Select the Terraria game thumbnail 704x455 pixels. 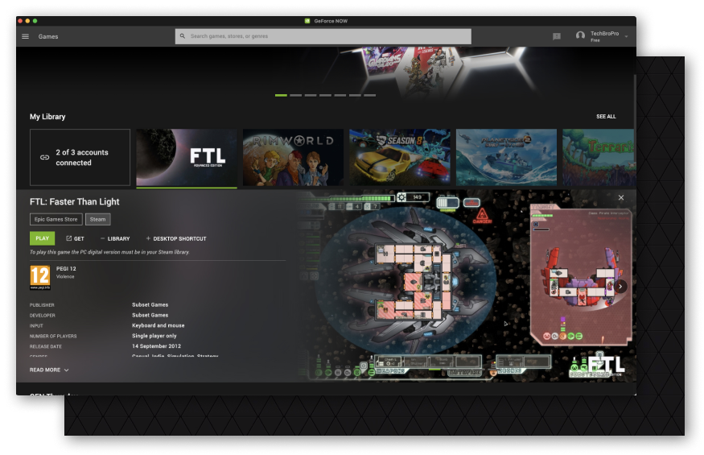pyautogui.click(x=599, y=157)
